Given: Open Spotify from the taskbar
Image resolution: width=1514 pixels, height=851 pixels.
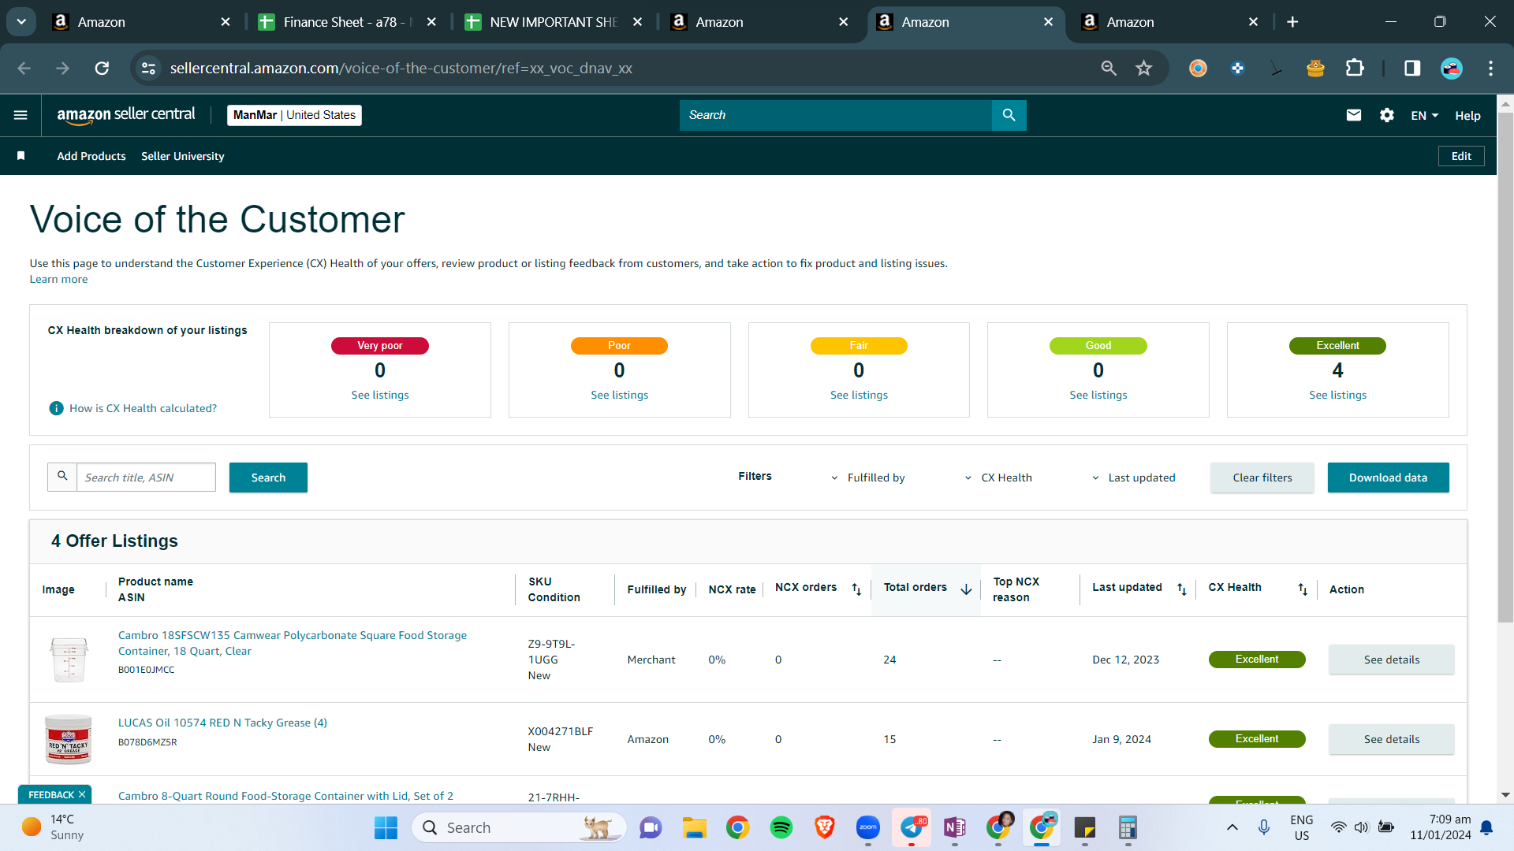Looking at the screenshot, I should click(x=781, y=827).
